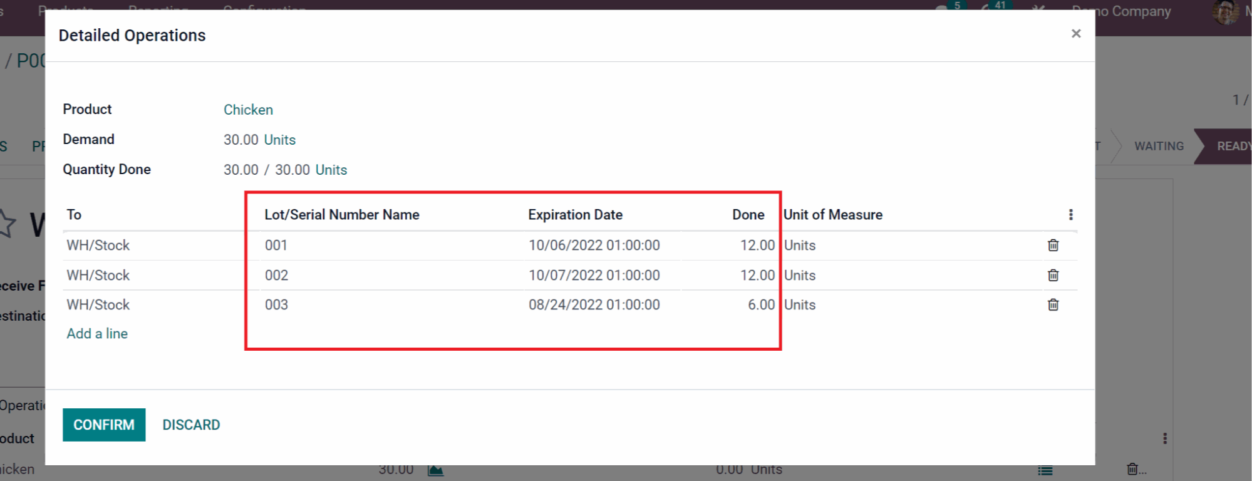Click Units link beside Quantity Done
Viewport: 1252px width, 481px height.
(331, 170)
